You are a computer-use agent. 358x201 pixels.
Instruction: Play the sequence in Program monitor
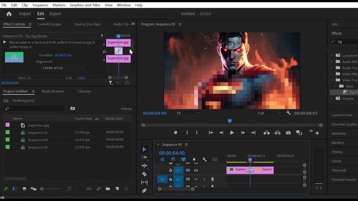pyautogui.click(x=232, y=133)
